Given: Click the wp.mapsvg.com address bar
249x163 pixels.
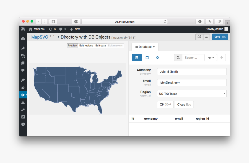Looking at the screenshot, I should pyautogui.click(x=124, y=22).
